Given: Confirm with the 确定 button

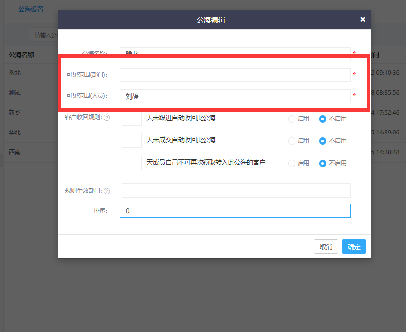Looking at the screenshot, I should click(354, 246).
